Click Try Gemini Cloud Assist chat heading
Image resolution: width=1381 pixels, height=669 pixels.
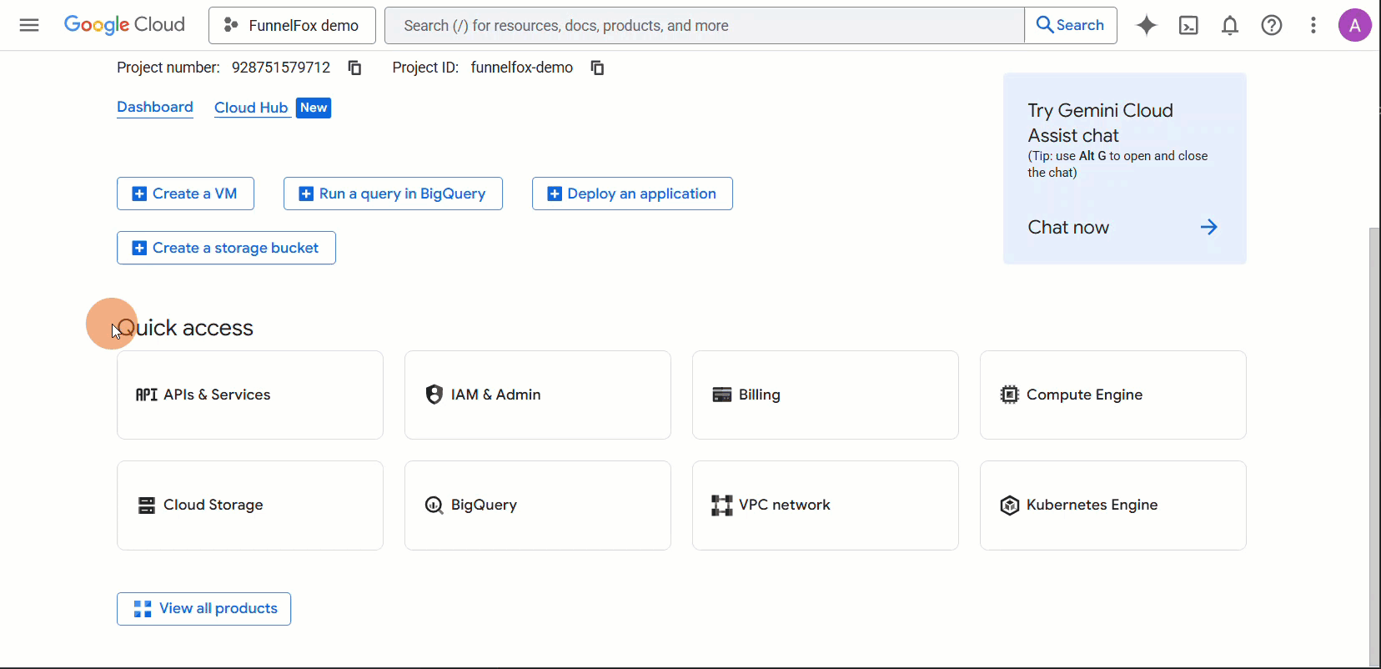click(x=1100, y=123)
